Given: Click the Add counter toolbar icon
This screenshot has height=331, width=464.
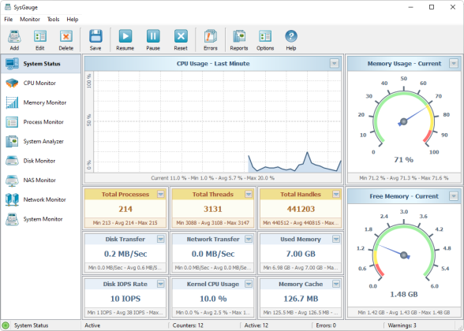Looking at the screenshot, I should (x=14, y=36).
